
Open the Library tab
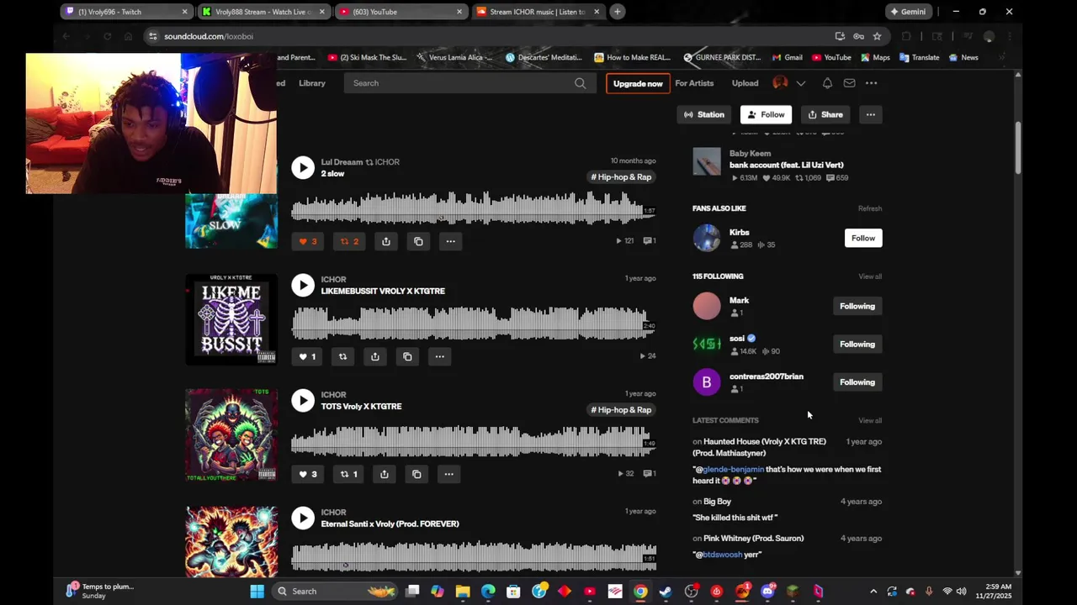coord(312,83)
